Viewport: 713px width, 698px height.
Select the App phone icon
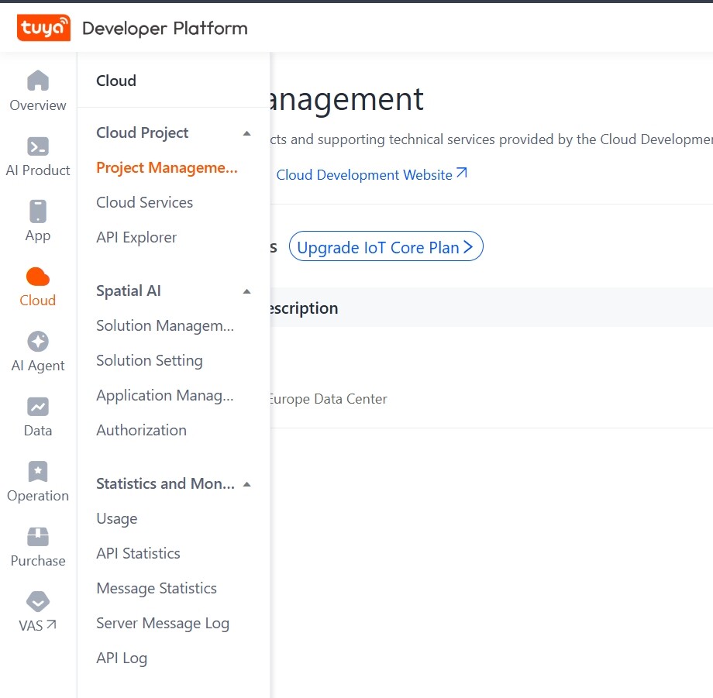click(x=37, y=211)
